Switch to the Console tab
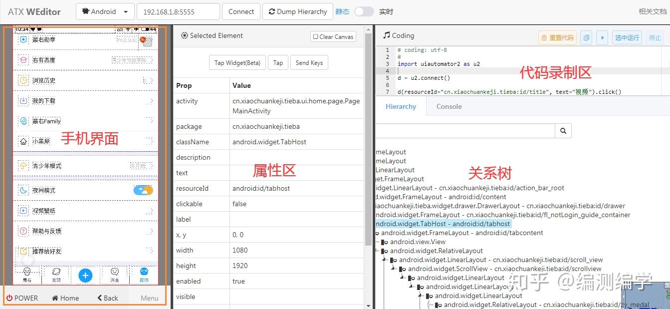This screenshot has width=670, height=309. click(448, 106)
